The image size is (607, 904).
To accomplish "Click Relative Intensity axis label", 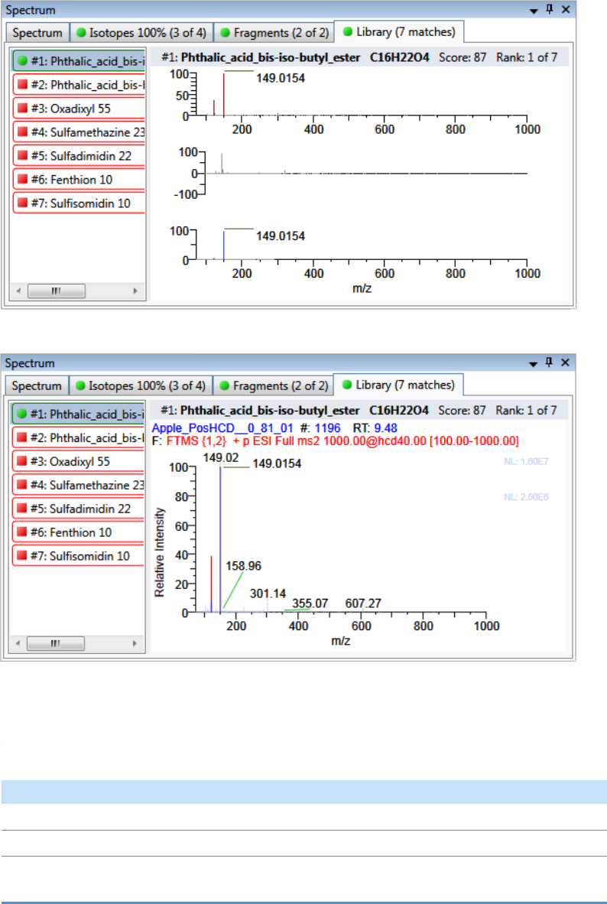I will 160,551.
